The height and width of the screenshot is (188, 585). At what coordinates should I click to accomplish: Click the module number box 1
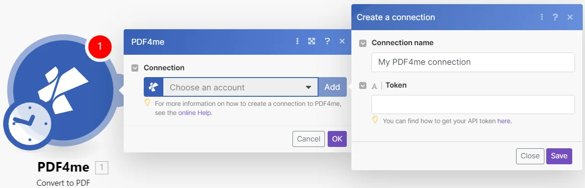[x=102, y=168]
